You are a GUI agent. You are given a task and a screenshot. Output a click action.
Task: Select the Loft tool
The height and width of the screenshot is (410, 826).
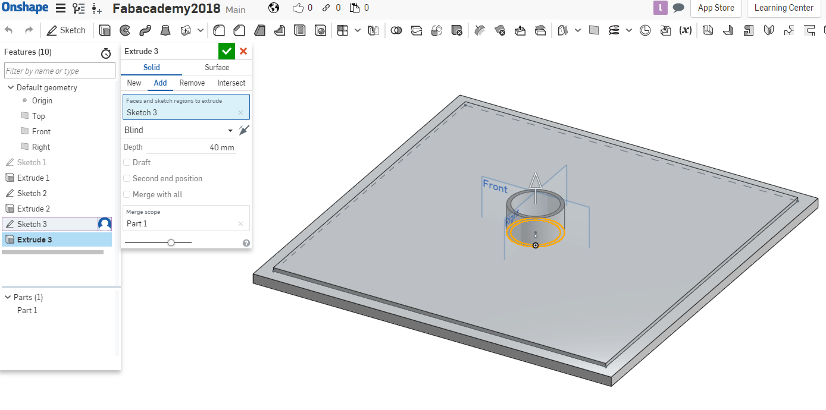(x=166, y=30)
